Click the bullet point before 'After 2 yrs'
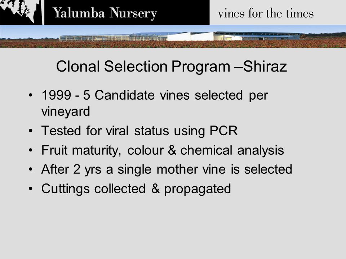This screenshot has height=259, width=346. 30,169
